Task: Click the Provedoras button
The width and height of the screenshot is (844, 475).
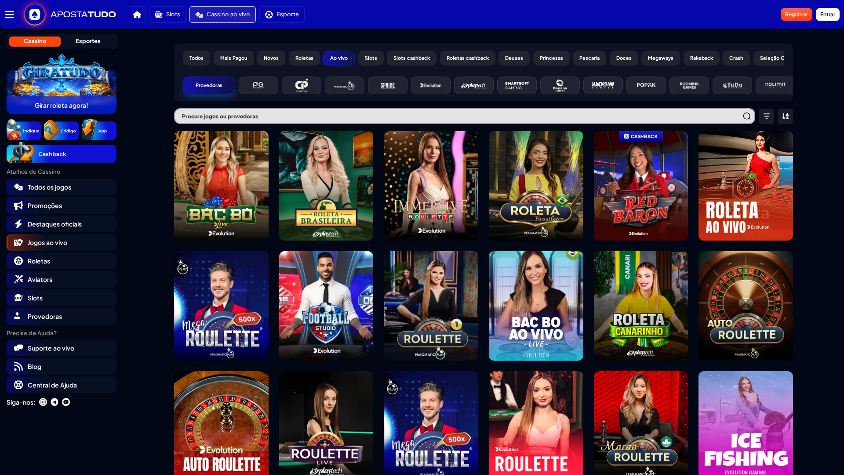Action: [209, 85]
